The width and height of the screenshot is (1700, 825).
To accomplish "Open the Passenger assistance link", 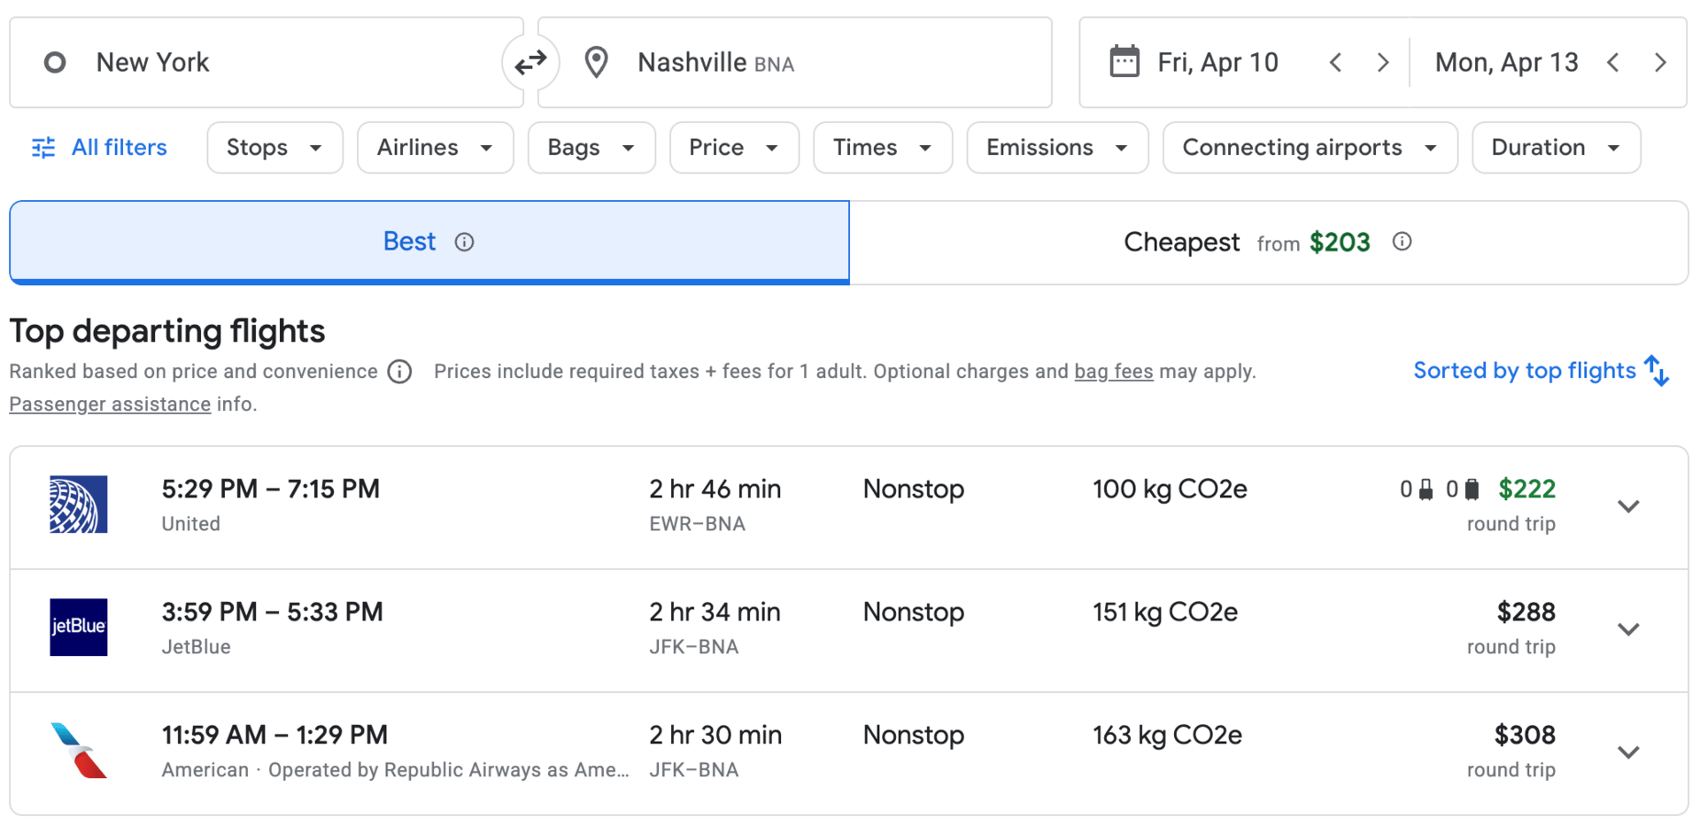I will (x=110, y=405).
